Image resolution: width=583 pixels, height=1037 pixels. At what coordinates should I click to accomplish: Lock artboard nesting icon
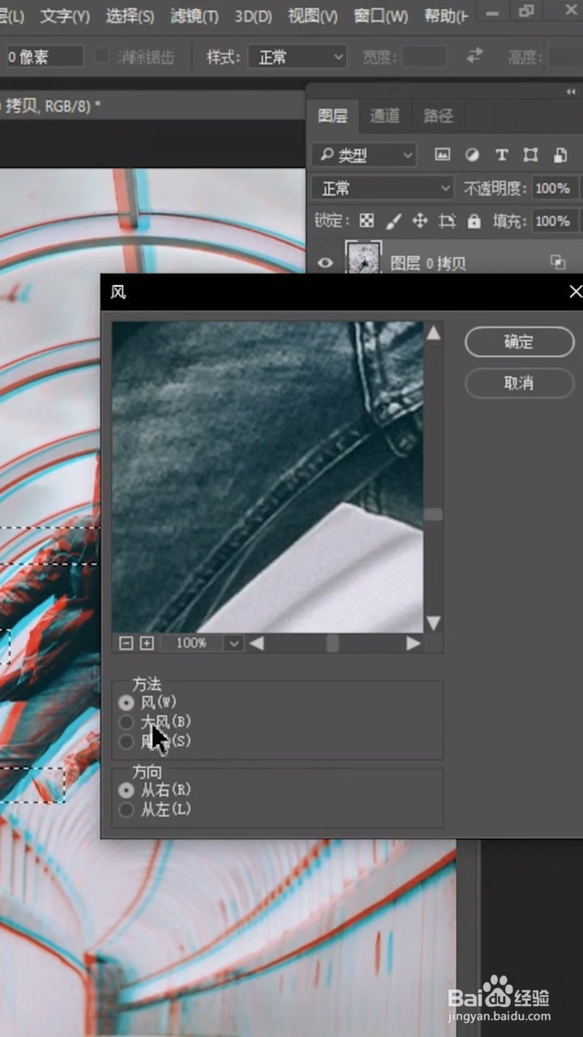click(x=447, y=220)
